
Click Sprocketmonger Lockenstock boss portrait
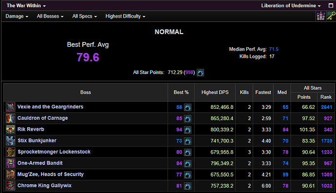[11, 152]
